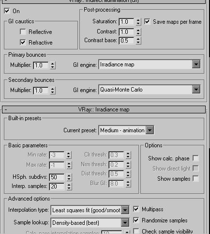Screen dimensions: 210x234
Task: Click the HSph. subdivs spinner arrows
Action: 69,177
